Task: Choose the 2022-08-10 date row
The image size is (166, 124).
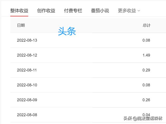Action: coord(27,85)
